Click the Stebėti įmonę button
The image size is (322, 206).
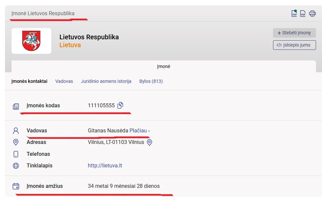click(294, 33)
